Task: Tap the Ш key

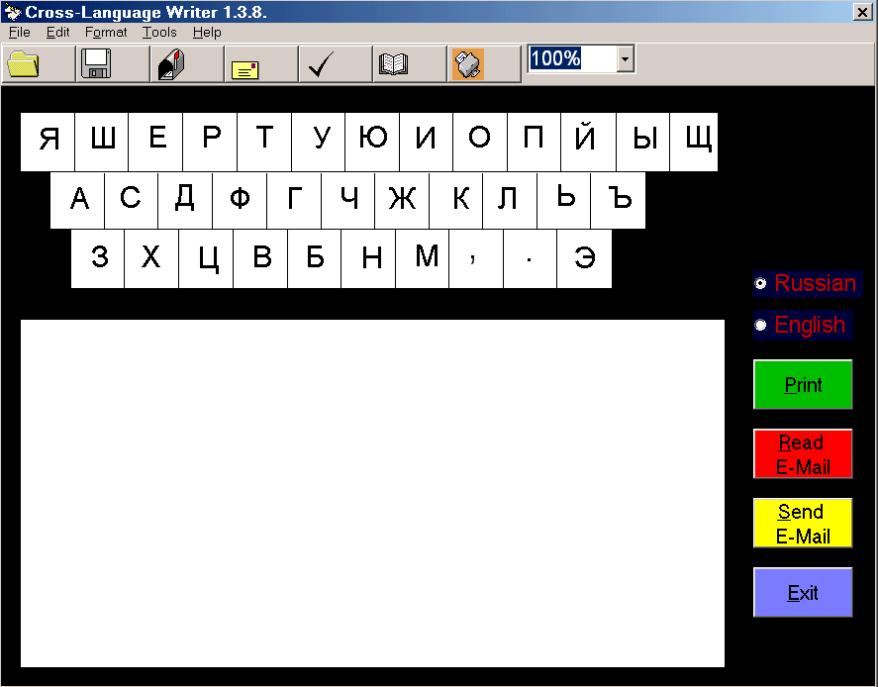Action: pyautogui.click(x=101, y=142)
